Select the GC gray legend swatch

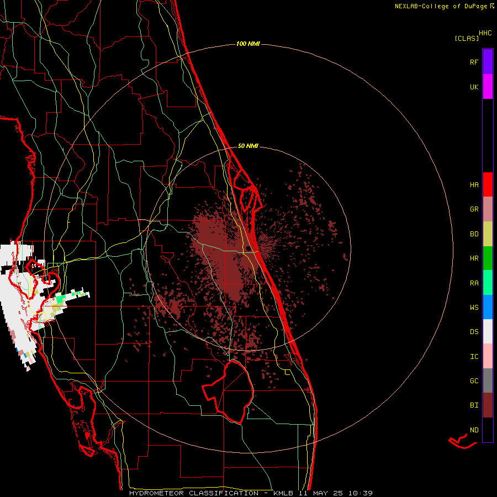tap(488, 380)
